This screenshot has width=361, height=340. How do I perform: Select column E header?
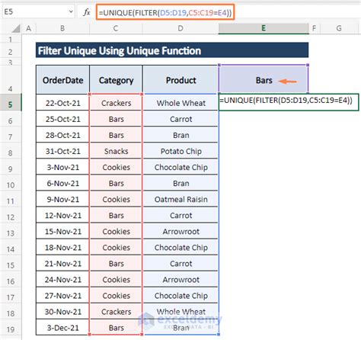coord(264,28)
